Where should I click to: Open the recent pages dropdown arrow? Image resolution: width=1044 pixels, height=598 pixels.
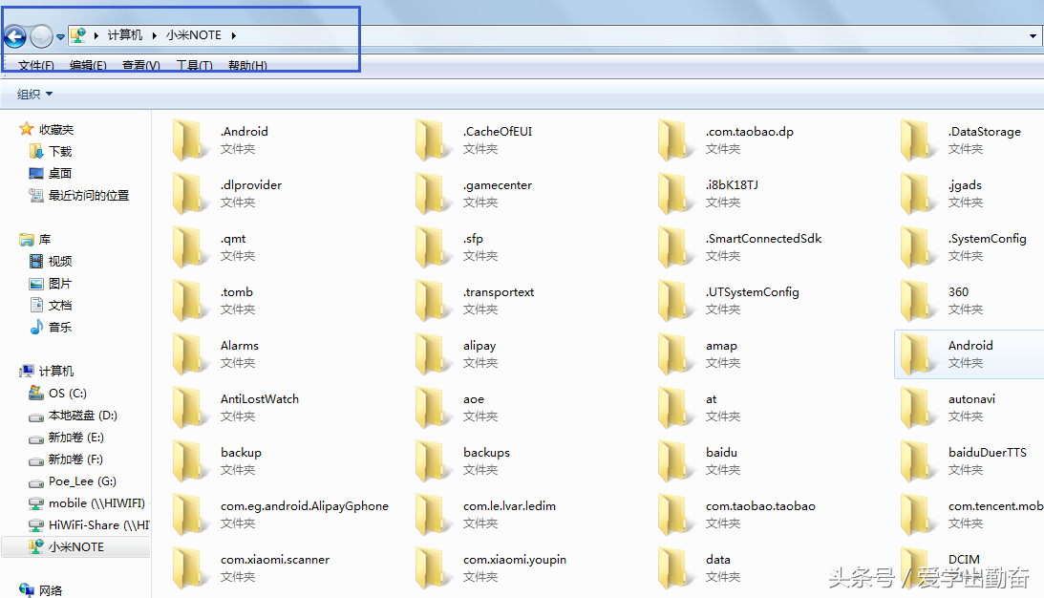pyautogui.click(x=60, y=36)
